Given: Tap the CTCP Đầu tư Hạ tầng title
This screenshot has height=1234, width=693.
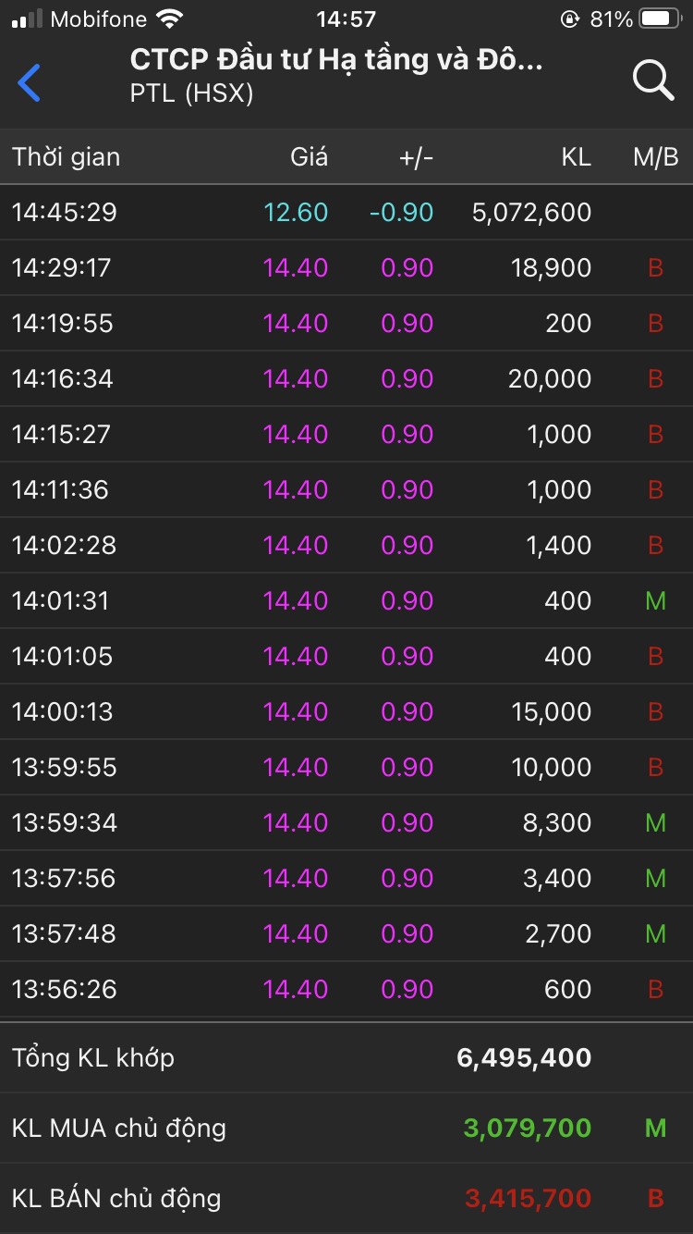Looking at the screenshot, I should pyautogui.click(x=336, y=60).
